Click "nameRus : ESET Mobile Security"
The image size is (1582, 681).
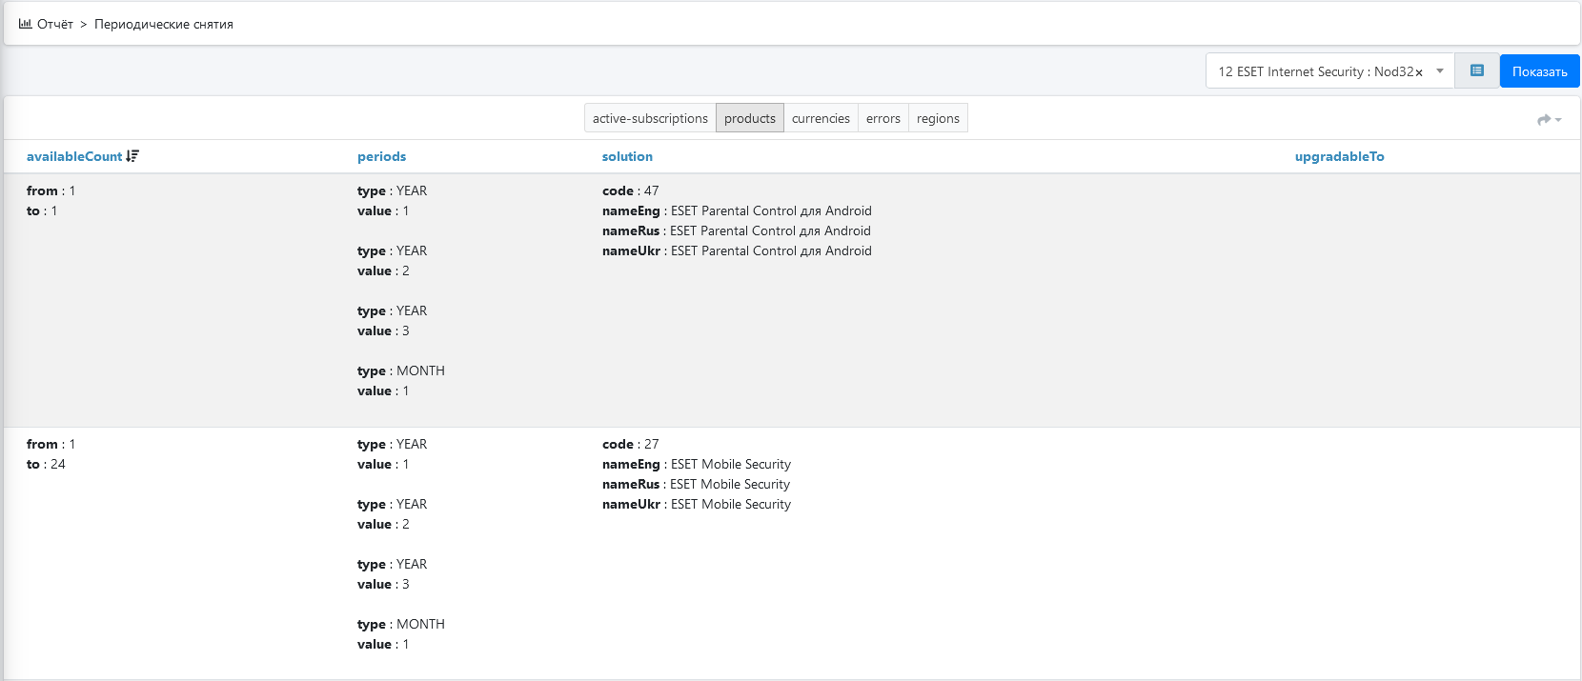click(x=696, y=484)
